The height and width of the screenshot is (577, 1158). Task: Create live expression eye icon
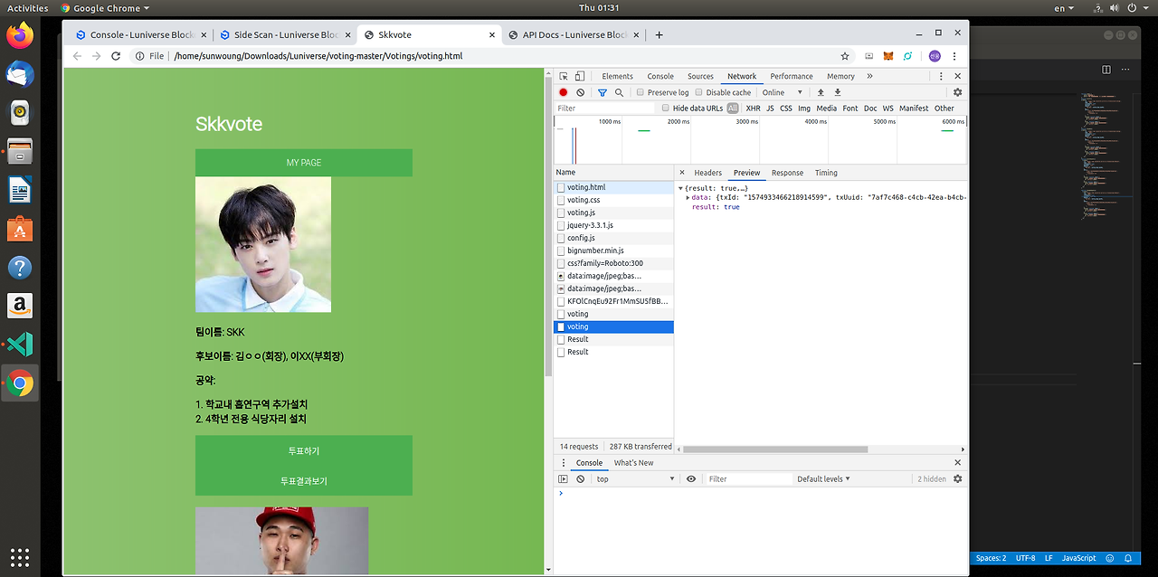691,479
